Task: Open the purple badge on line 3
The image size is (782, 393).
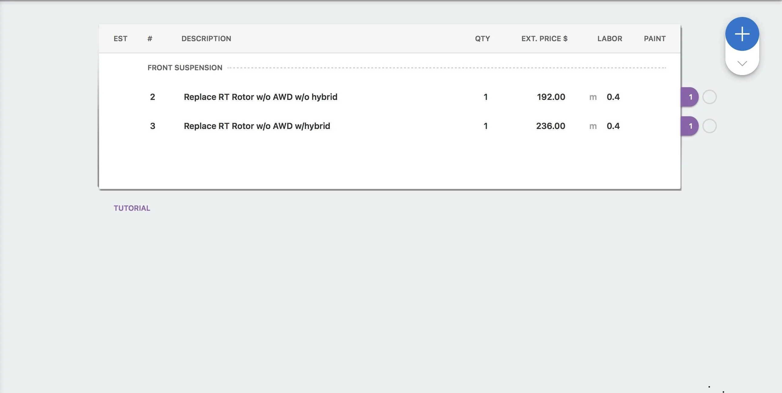Action: 690,126
